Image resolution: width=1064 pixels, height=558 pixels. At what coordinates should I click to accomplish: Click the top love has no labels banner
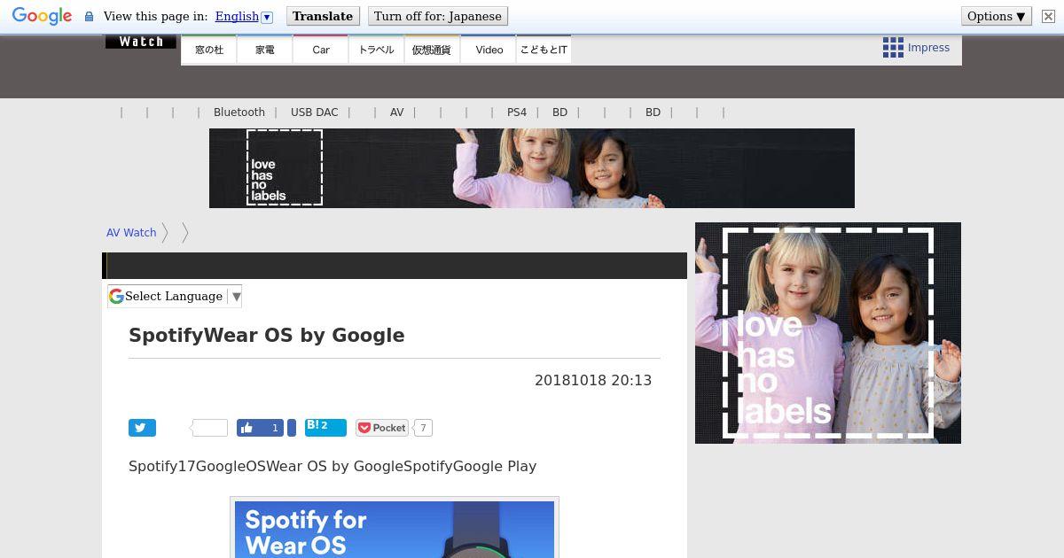click(x=532, y=168)
